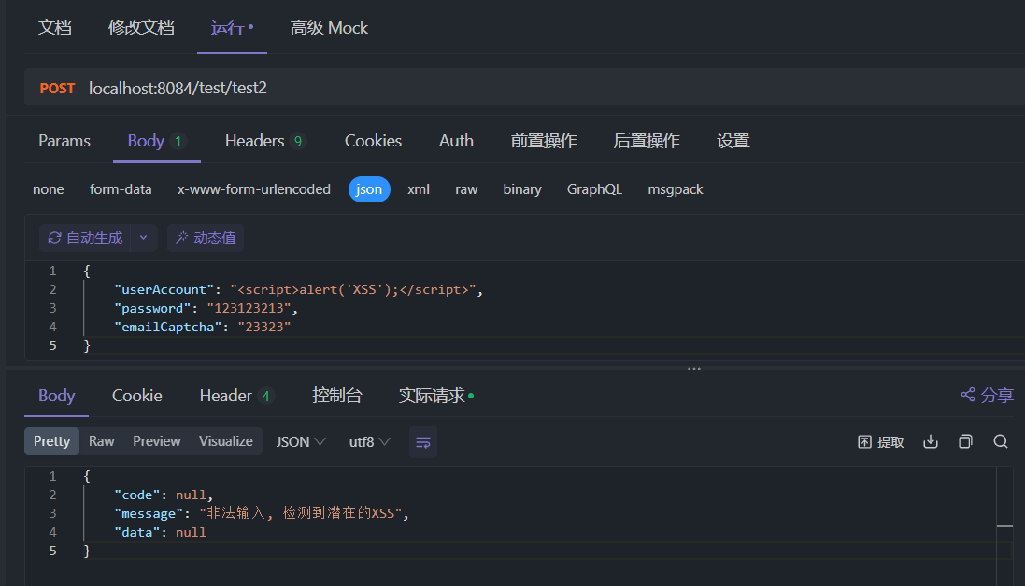The image size is (1025, 586).
Task: Select the form-data body type
Action: pyautogui.click(x=121, y=189)
